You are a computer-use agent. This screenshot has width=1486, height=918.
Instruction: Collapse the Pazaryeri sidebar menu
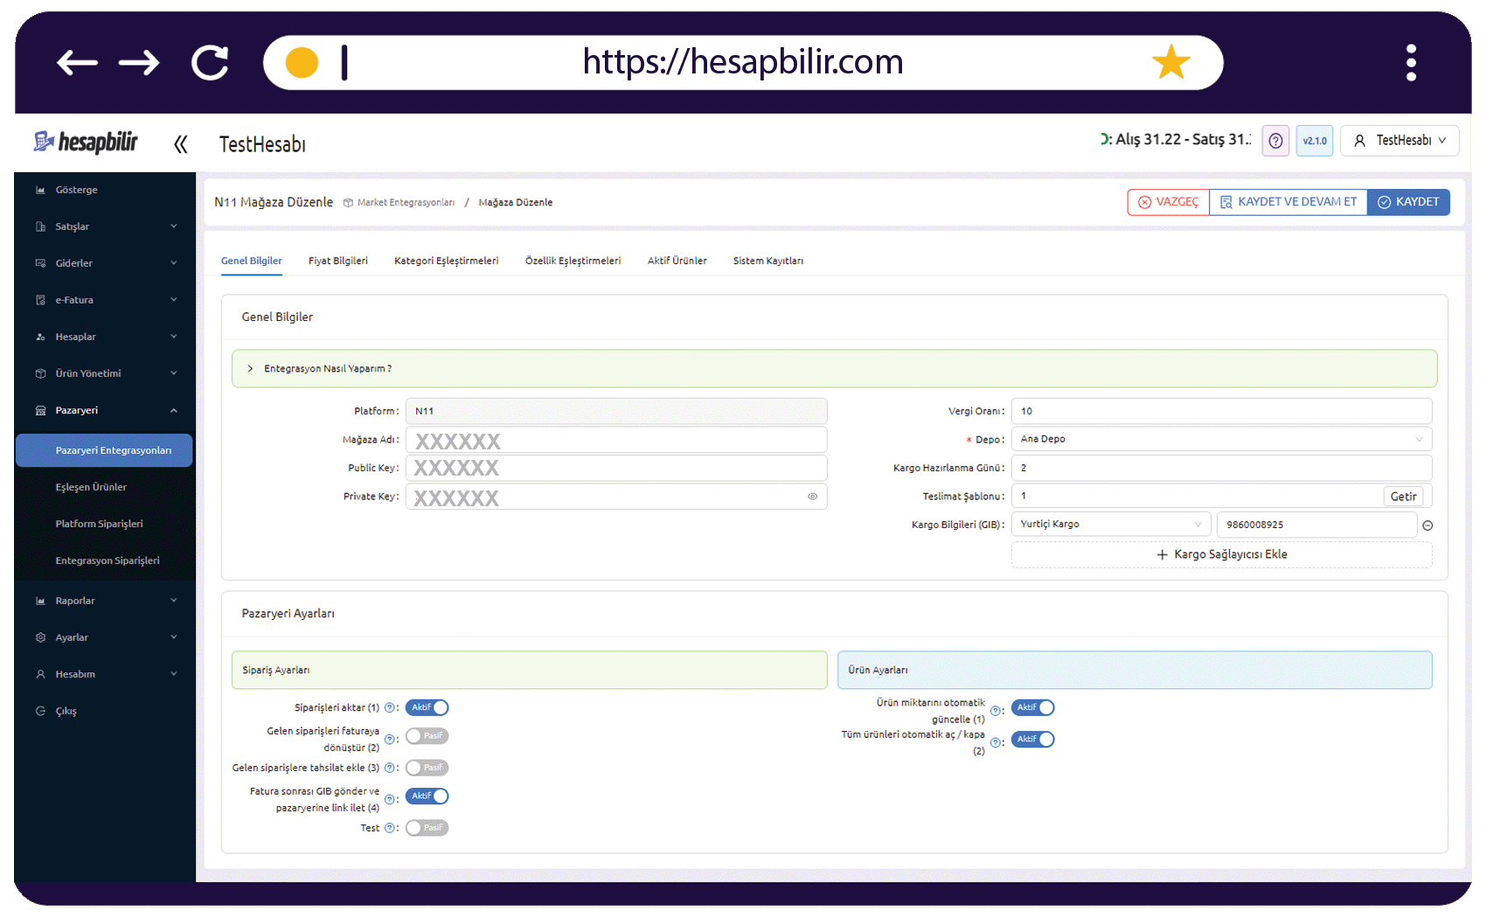105,410
